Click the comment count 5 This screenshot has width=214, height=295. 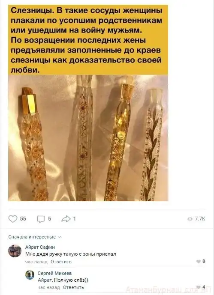pos(50,219)
